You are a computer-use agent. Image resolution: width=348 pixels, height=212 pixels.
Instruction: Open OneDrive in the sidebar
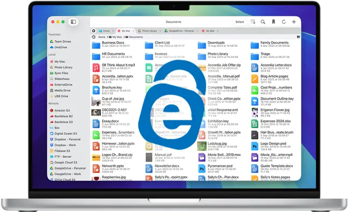pos(59,47)
